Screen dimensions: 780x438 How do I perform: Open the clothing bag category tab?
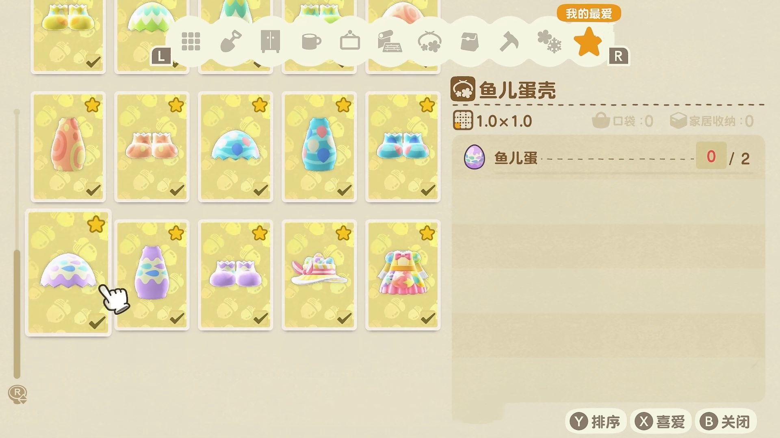(470, 41)
